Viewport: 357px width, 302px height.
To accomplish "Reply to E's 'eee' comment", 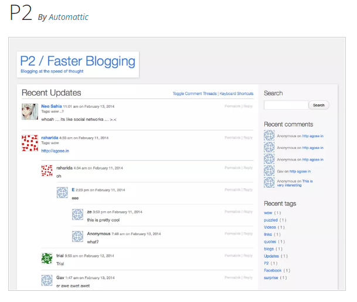I will pyautogui.click(x=248, y=190).
